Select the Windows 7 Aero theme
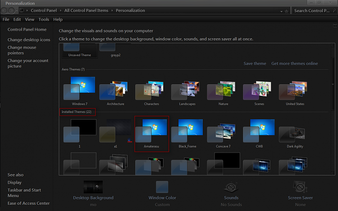 click(x=79, y=91)
